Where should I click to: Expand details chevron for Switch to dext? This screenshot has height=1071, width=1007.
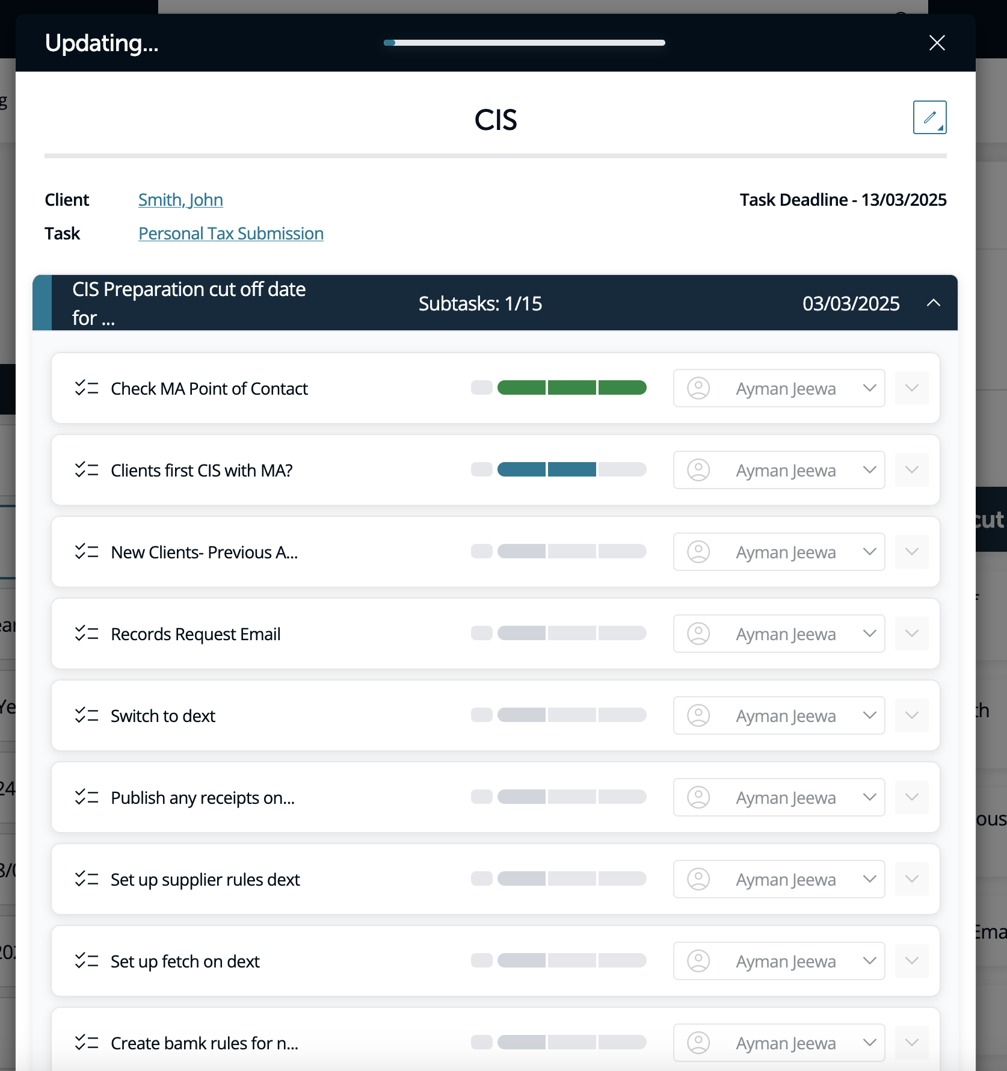tap(911, 715)
